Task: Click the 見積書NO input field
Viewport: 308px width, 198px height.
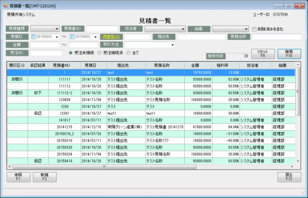Action: click(102, 29)
